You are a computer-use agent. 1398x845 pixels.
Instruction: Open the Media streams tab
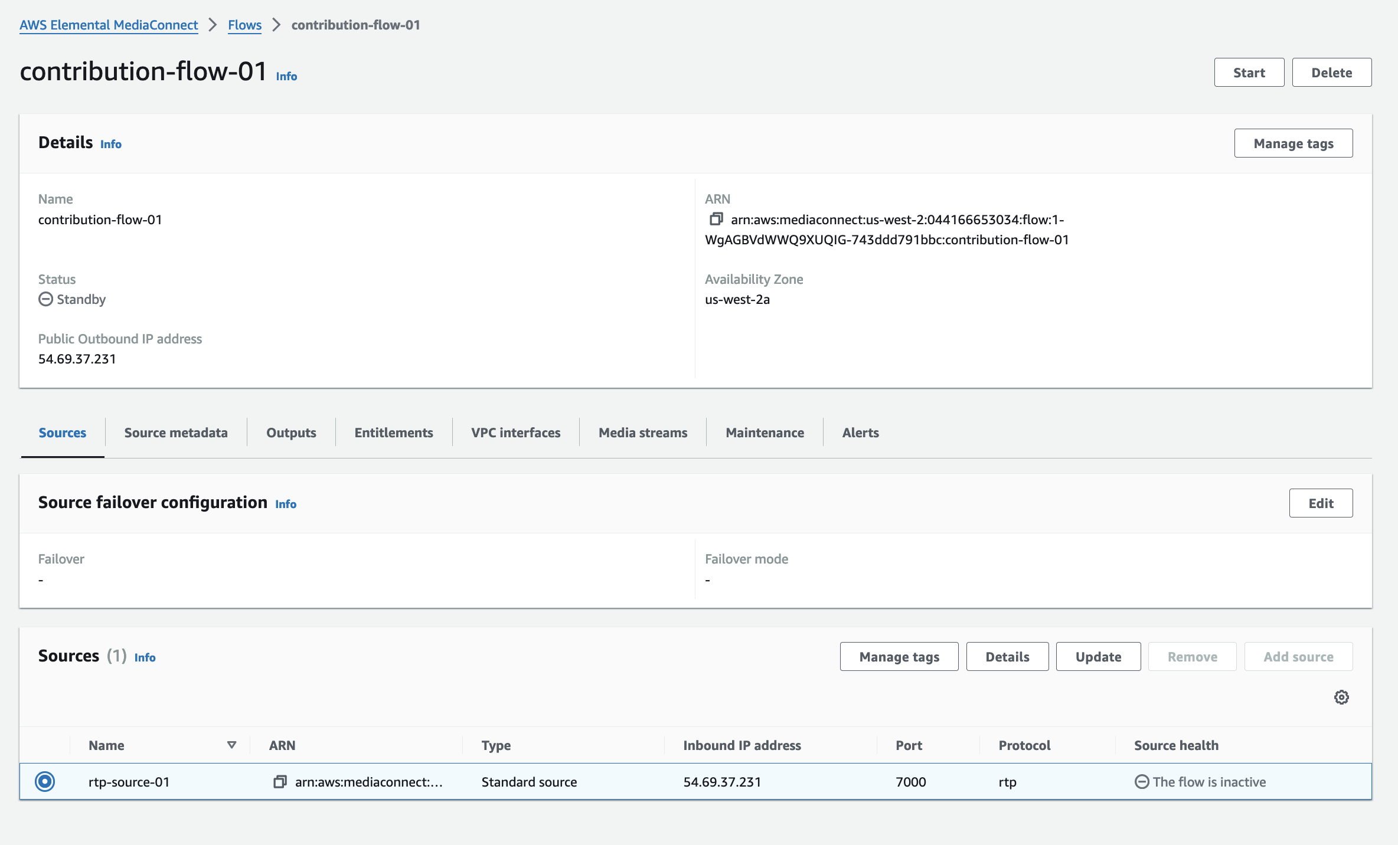tap(643, 433)
